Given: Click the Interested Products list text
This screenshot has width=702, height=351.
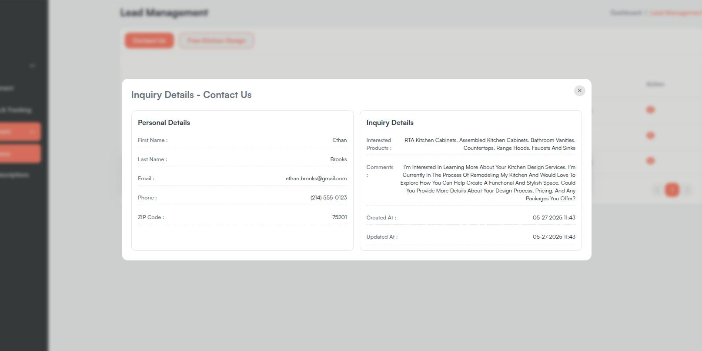Looking at the screenshot, I should [490, 144].
